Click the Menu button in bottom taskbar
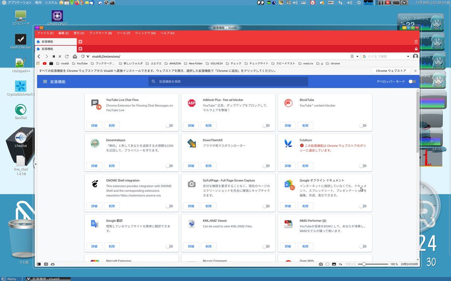This screenshot has width=451, height=281. 9,279
